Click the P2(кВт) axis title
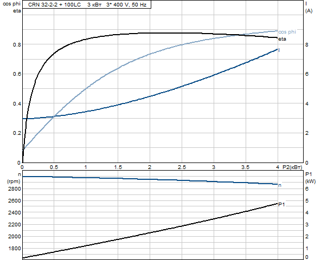Image resolution: width=321 pixels, height=260 pixels. click(x=292, y=167)
